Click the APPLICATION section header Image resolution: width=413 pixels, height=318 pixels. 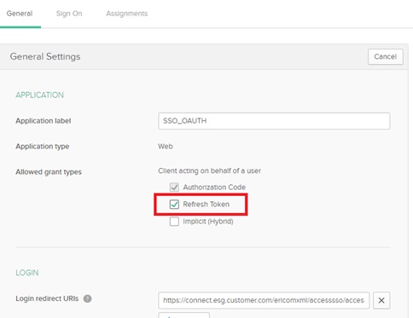pos(39,95)
